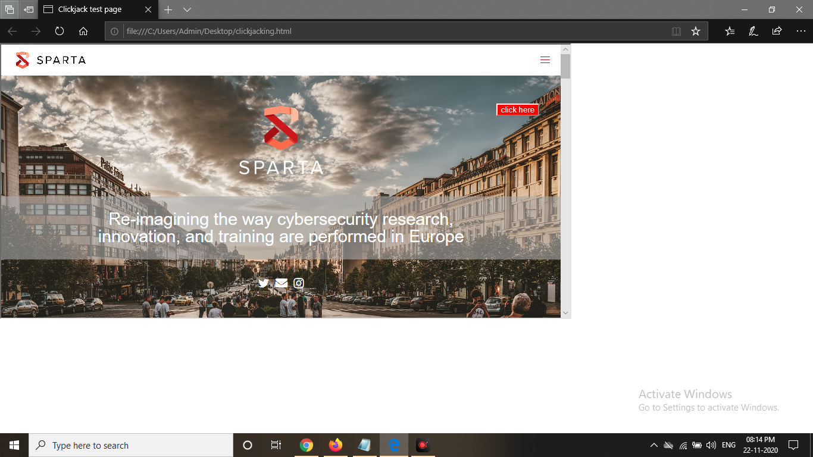Share this page icon
The height and width of the screenshot is (457, 813).
[x=777, y=32]
